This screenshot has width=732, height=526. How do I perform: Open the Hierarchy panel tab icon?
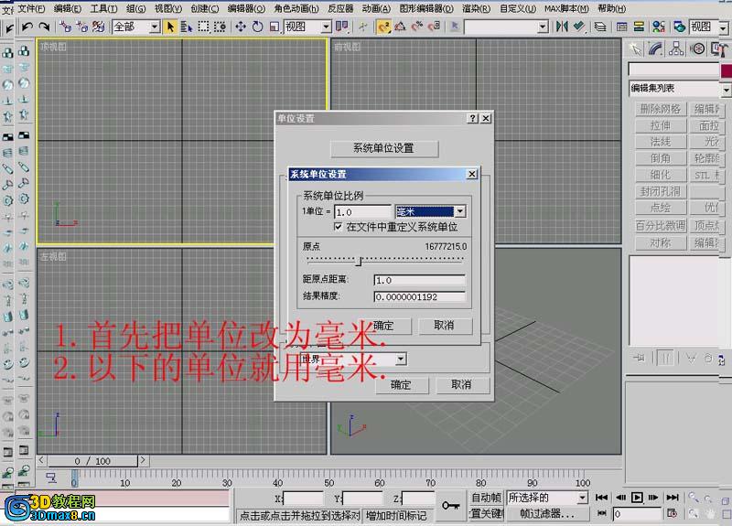tap(676, 48)
